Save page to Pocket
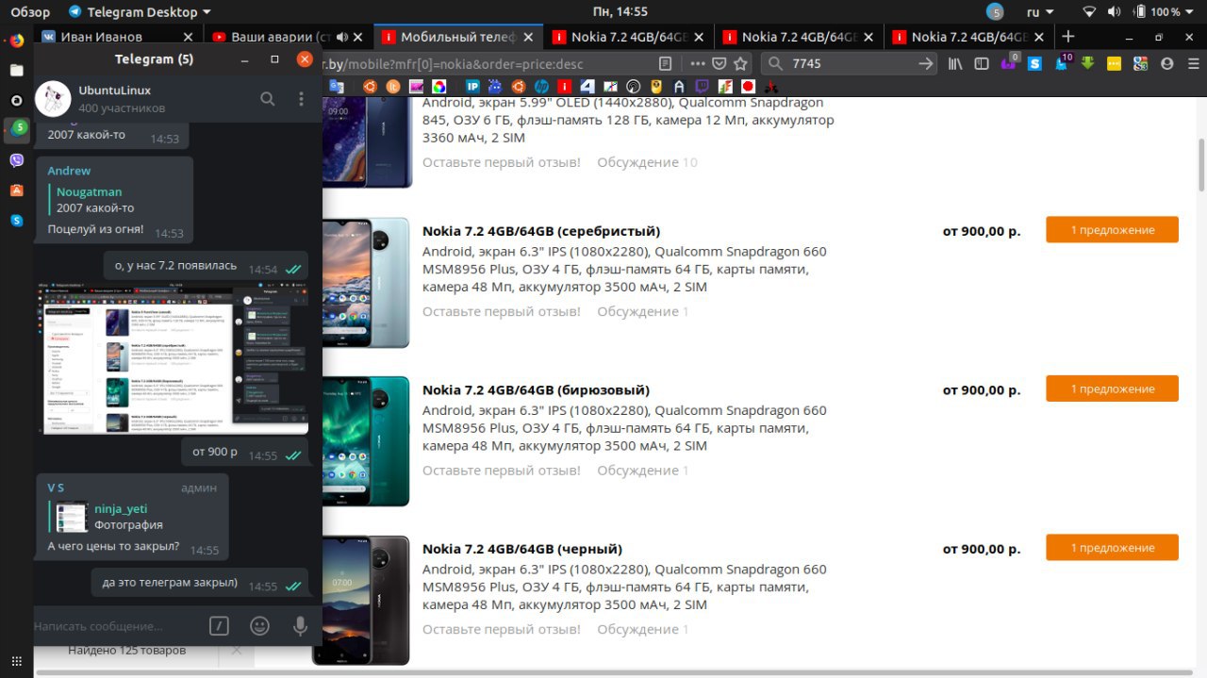 (719, 64)
